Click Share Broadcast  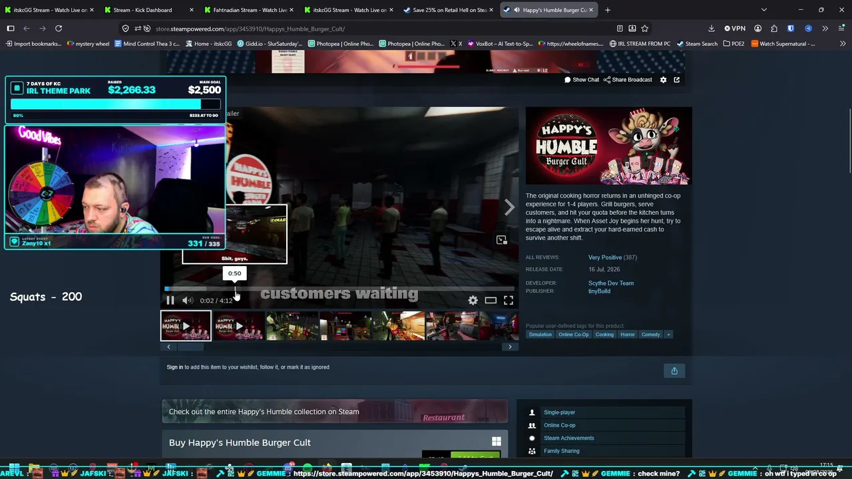pos(628,80)
